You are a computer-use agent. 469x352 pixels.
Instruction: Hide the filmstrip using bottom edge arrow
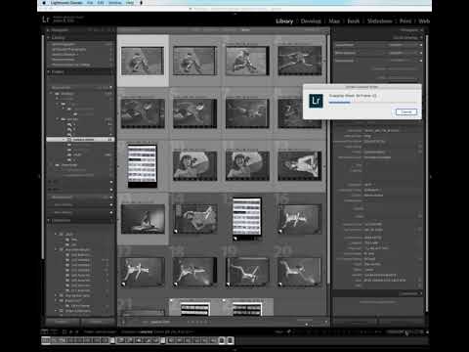point(234,349)
